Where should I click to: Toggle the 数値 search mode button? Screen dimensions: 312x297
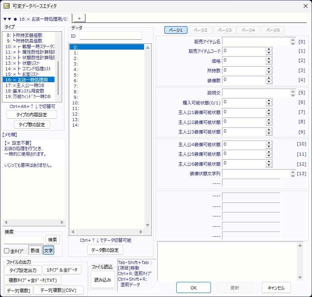pyautogui.click(x=35, y=251)
